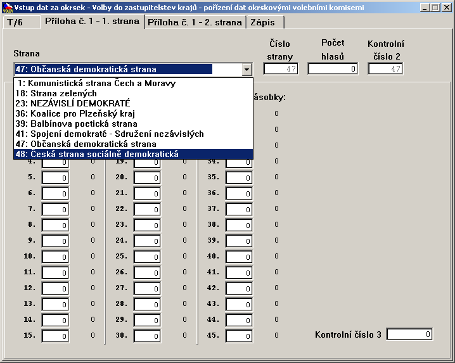Switch to Příloha č. 1 - 2. strana tab
Viewport: 455px width, 363px height.
click(x=195, y=22)
